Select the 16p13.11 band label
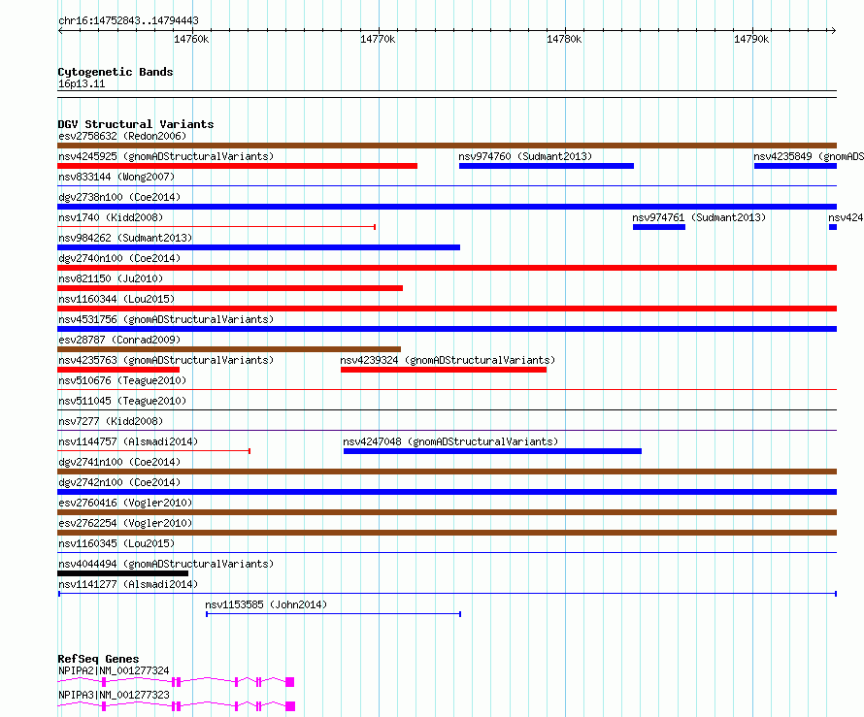 tap(82, 83)
